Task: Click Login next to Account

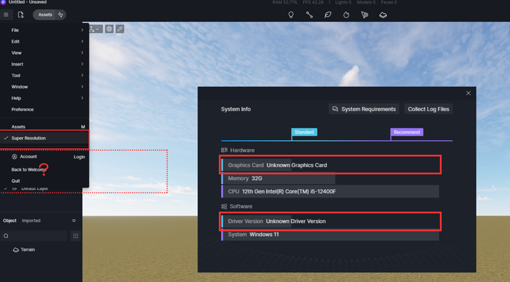Action: [79, 157]
